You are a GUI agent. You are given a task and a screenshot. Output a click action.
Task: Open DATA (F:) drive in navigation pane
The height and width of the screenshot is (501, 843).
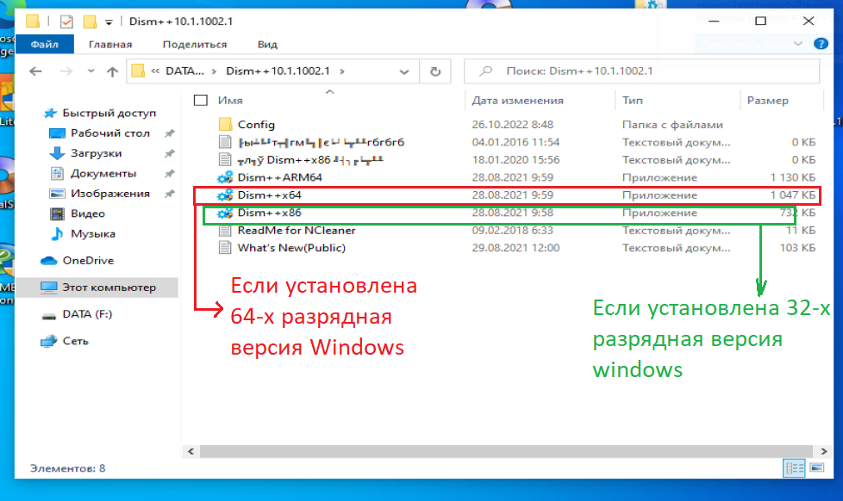click(x=87, y=314)
